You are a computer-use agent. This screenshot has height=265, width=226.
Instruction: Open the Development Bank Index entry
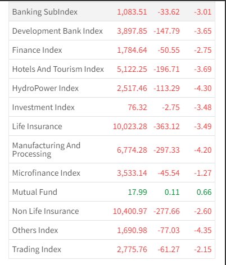57,31
